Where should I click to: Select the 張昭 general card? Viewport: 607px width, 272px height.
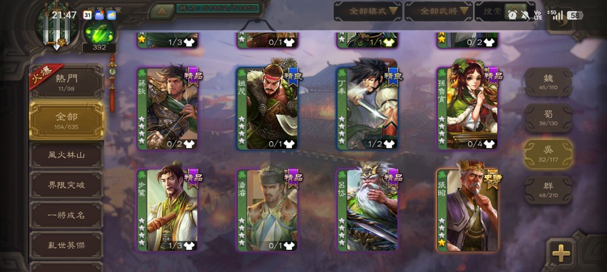click(x=467, y=211)
